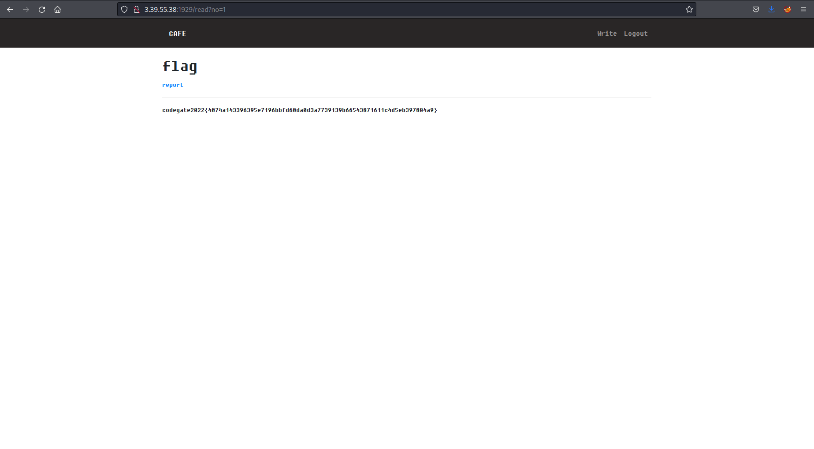
Task: Open the Write page in navbar
Action: (607, 34)
